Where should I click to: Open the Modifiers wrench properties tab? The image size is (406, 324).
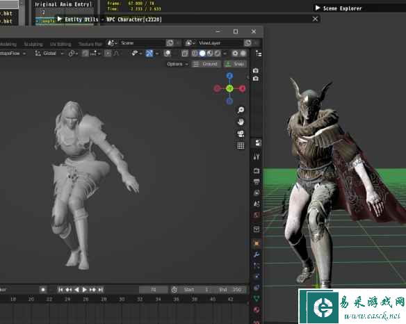pyautogui.click(x=257, y=254)
